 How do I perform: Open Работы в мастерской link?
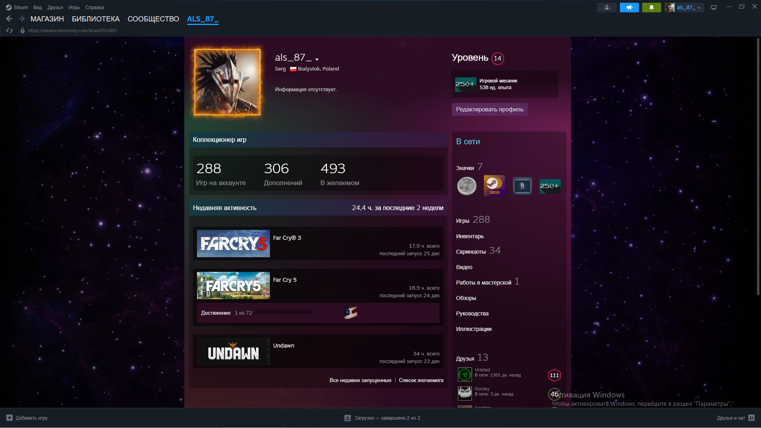pos(488,282)
